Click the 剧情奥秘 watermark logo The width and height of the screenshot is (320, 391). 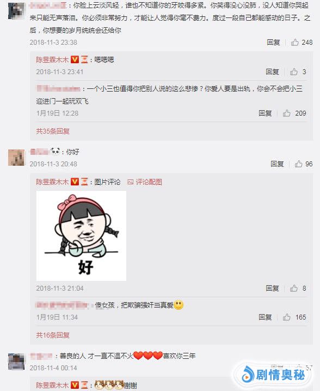click(273, 375)
